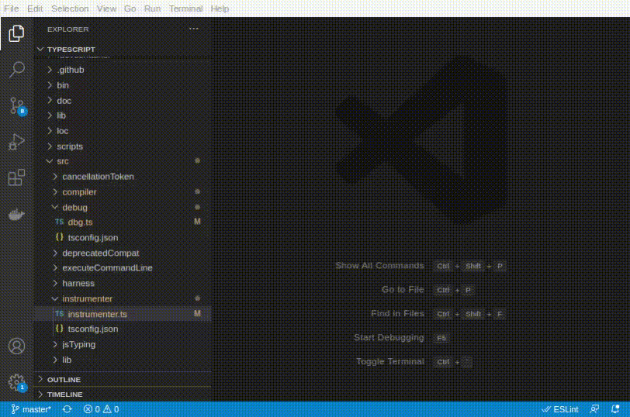
Task: Open the File menu
Action: pos(11,9)
